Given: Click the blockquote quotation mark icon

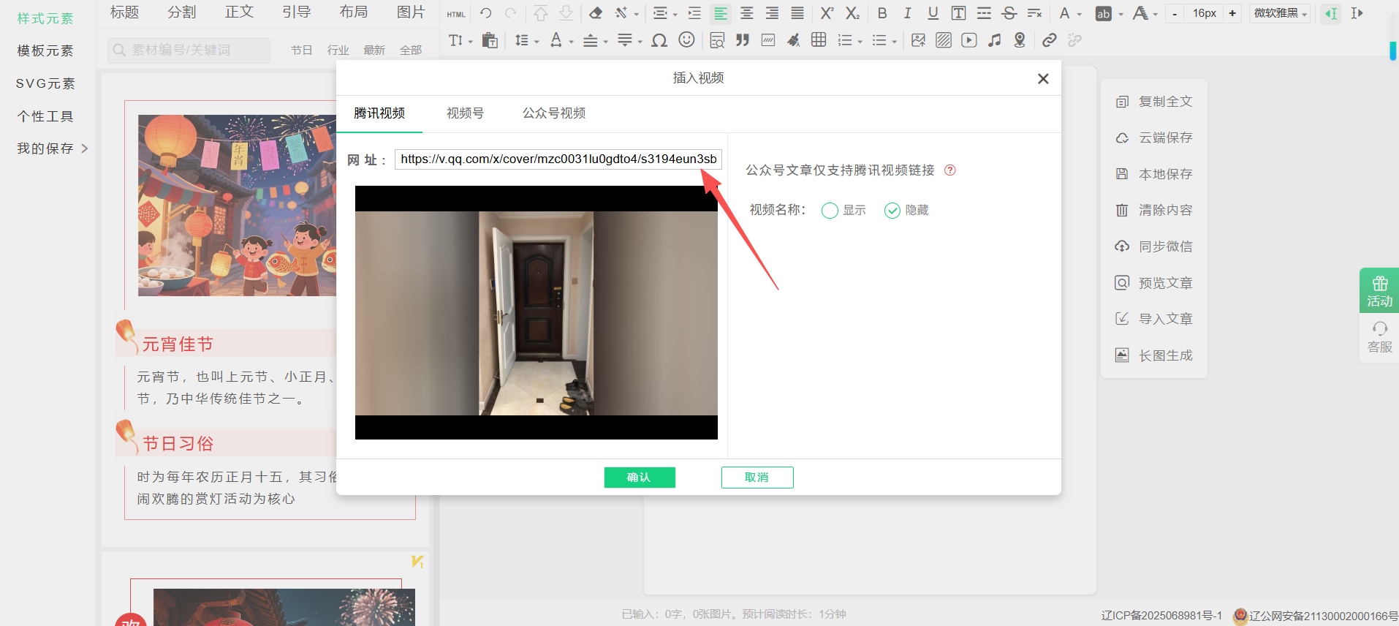Looking at the screenshot, I should pos(743,40).
